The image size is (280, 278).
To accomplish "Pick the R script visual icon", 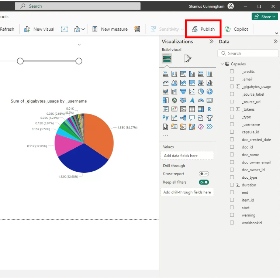I will click(210, 109).
